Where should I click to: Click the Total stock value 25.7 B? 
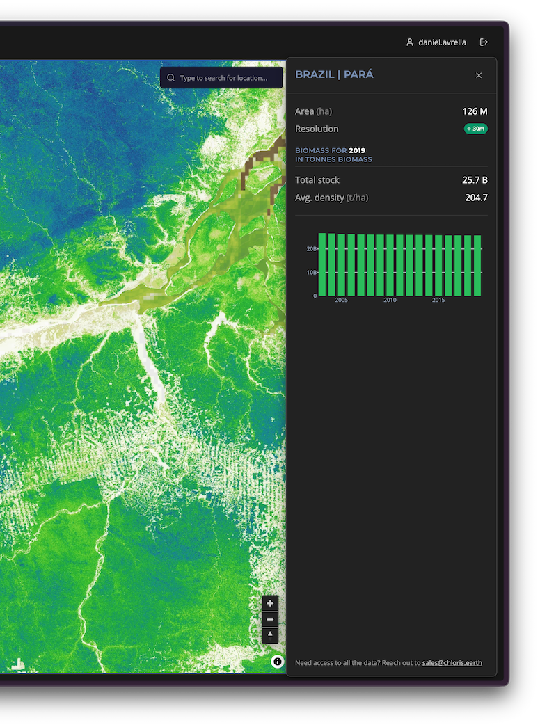(475, 180)
